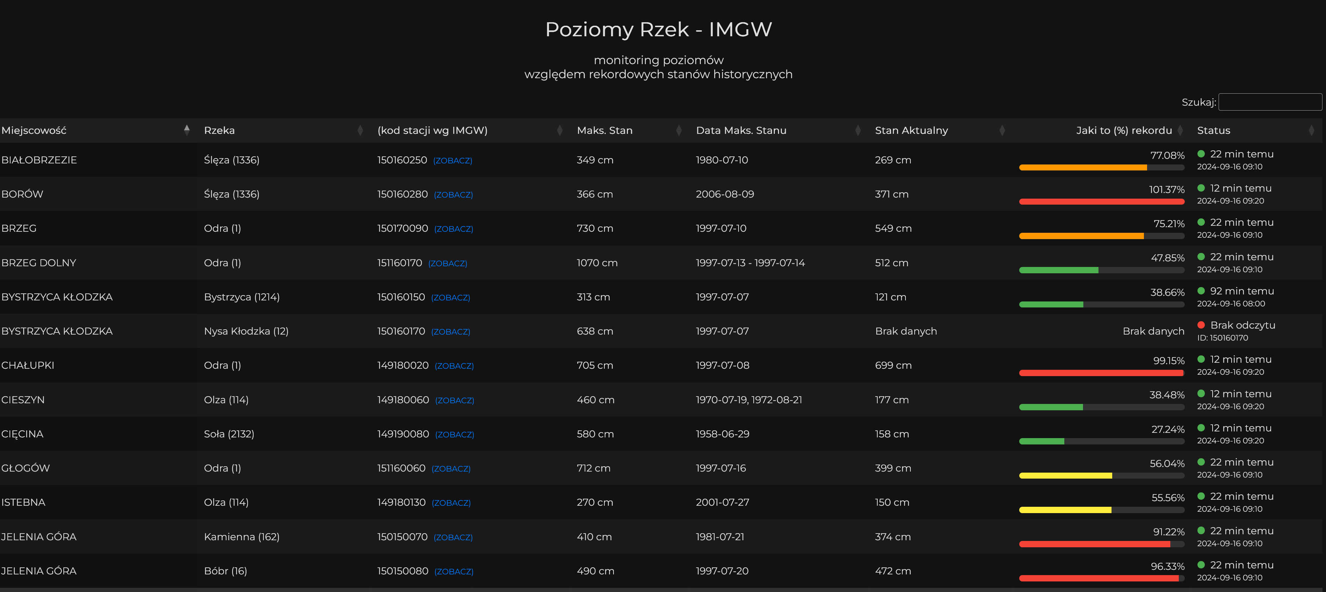Open ZOBACZ link for station 151160170
This screenshot has height=592, width=1326.
447,263
